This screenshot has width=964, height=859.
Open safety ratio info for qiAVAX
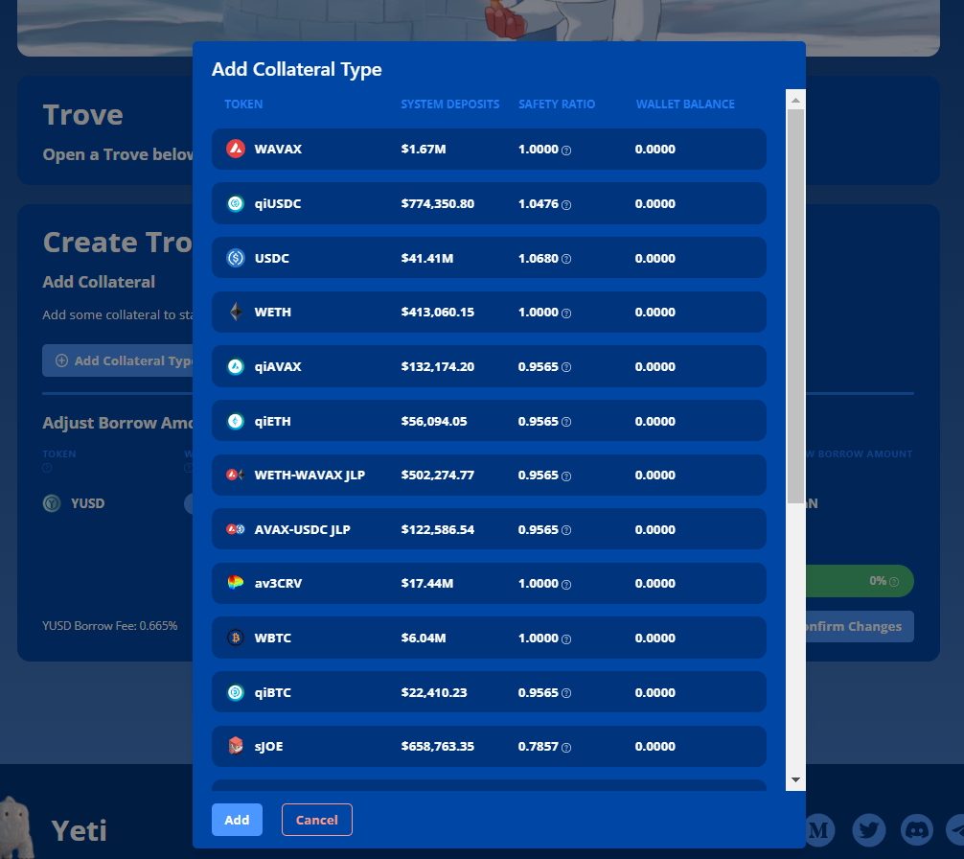point(566,368)
